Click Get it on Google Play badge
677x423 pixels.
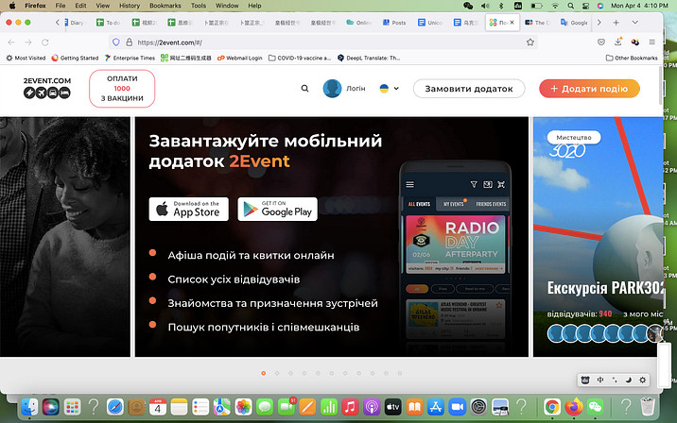(278, 209)
